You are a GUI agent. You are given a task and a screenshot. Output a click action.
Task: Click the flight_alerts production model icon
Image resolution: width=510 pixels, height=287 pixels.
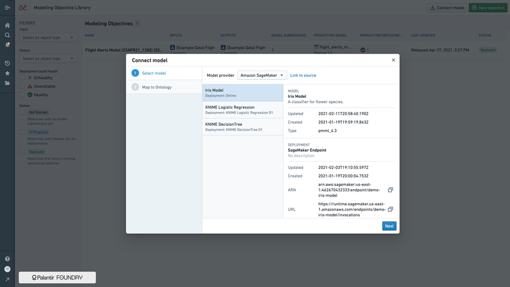(x=316, y=47)
